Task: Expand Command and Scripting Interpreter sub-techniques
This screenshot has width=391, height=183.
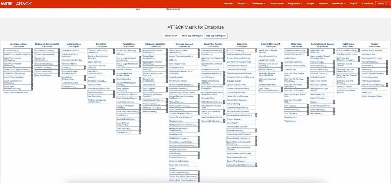Action: [x=114, y=51]
